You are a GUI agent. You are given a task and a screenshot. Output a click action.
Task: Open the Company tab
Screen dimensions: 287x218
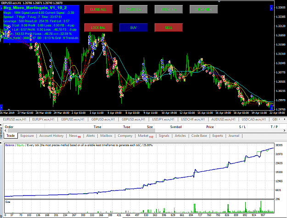125,136
